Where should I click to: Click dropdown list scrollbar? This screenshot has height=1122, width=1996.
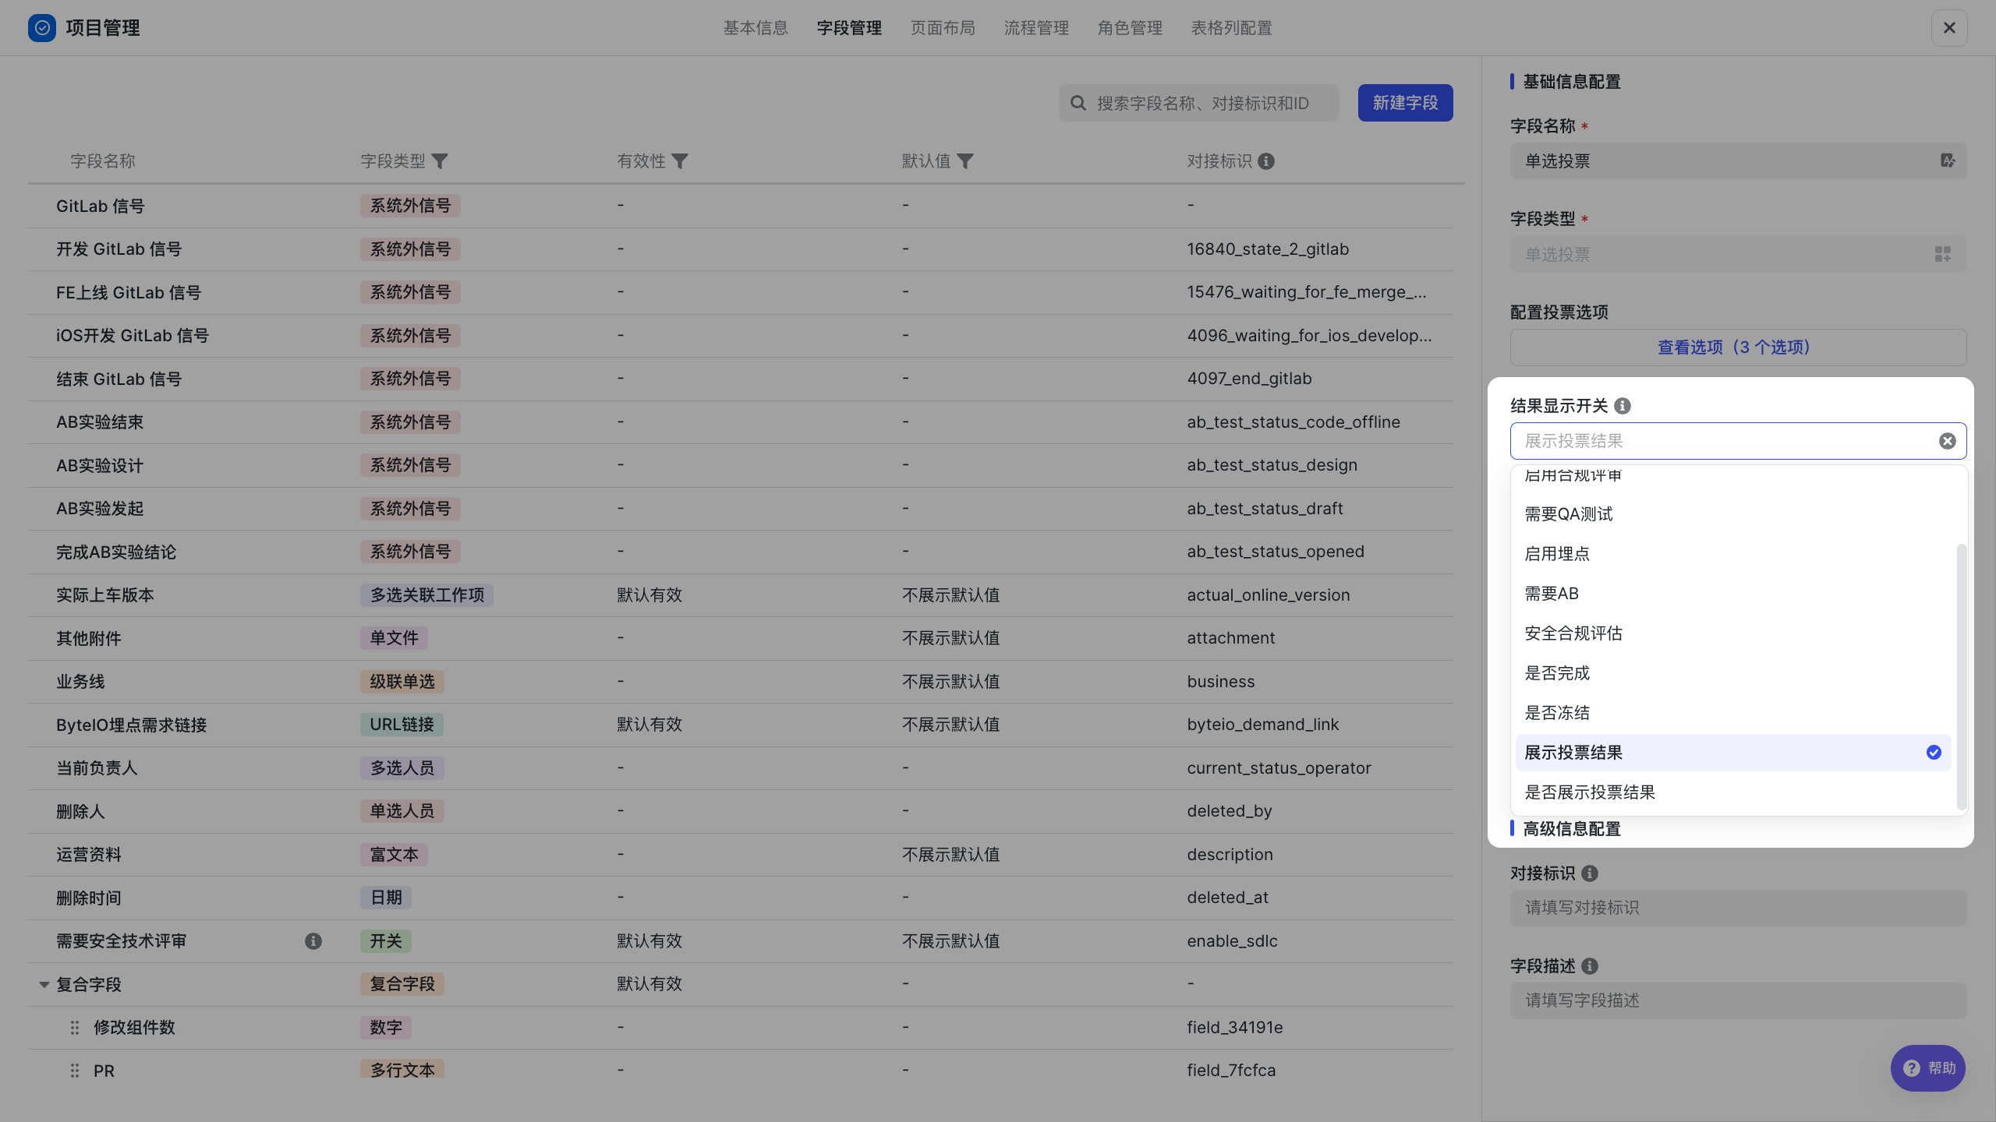click(x=1961, y=677)
